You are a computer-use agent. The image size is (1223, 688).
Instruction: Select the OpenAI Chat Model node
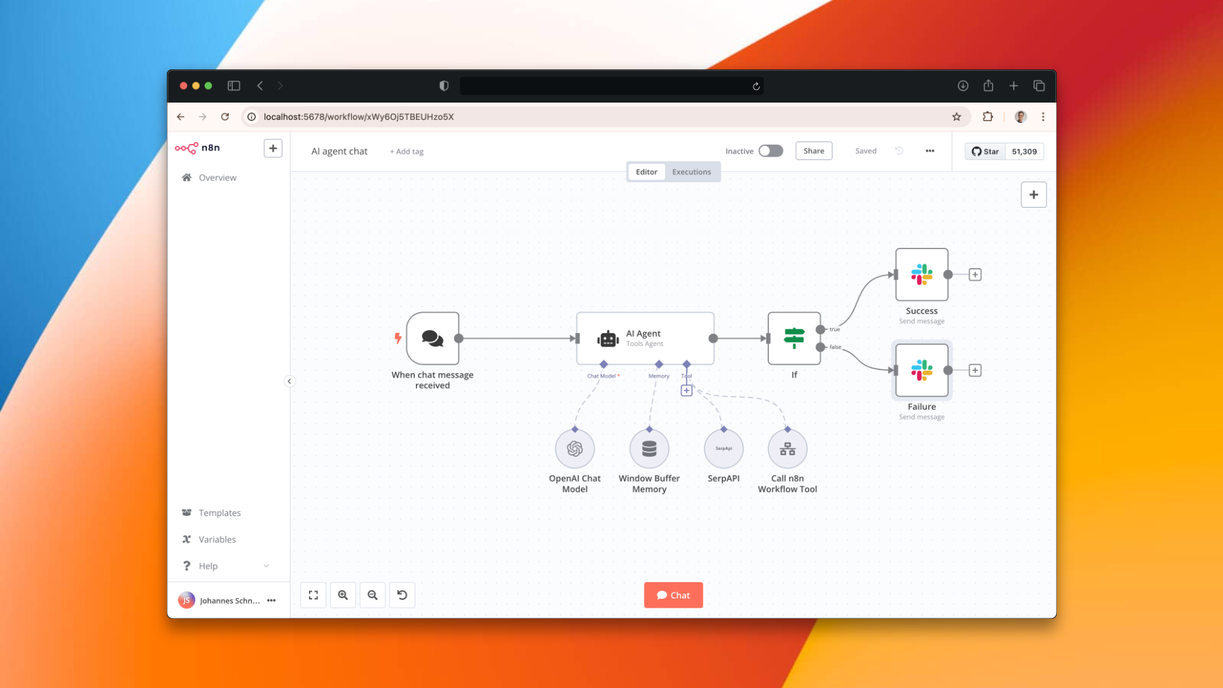coord(575,448)
